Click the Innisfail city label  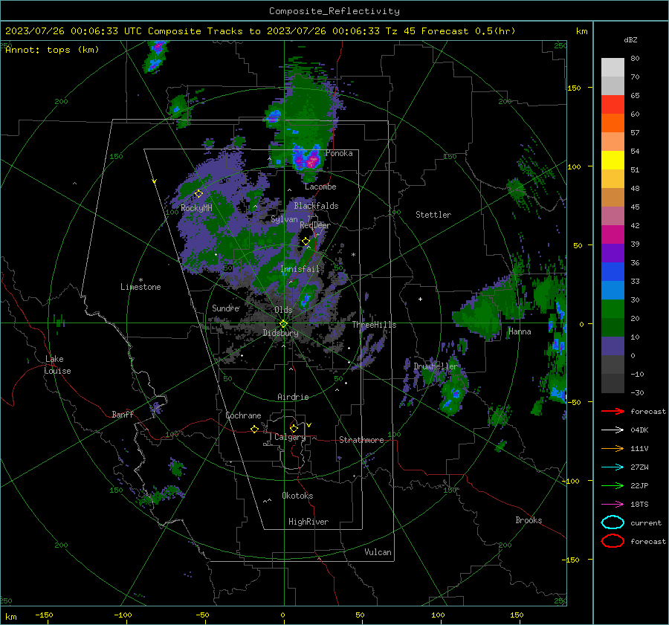(300, 269)
